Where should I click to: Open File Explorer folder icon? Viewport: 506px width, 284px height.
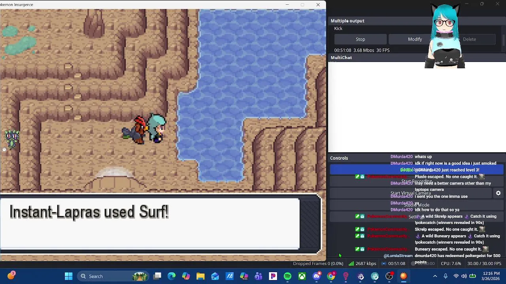pos(200,276)
